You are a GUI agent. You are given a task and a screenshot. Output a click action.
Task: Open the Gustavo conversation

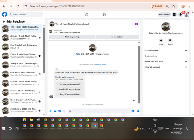click(x=21, y=74)
